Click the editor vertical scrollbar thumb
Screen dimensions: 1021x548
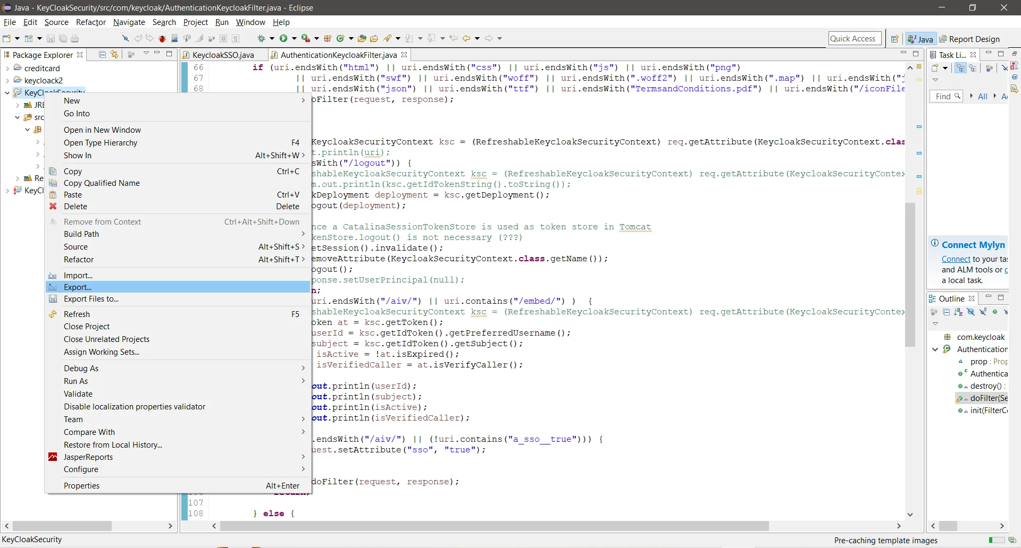[x=910, y=275]
